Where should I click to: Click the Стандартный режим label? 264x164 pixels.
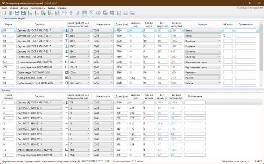tap(250, 7)
